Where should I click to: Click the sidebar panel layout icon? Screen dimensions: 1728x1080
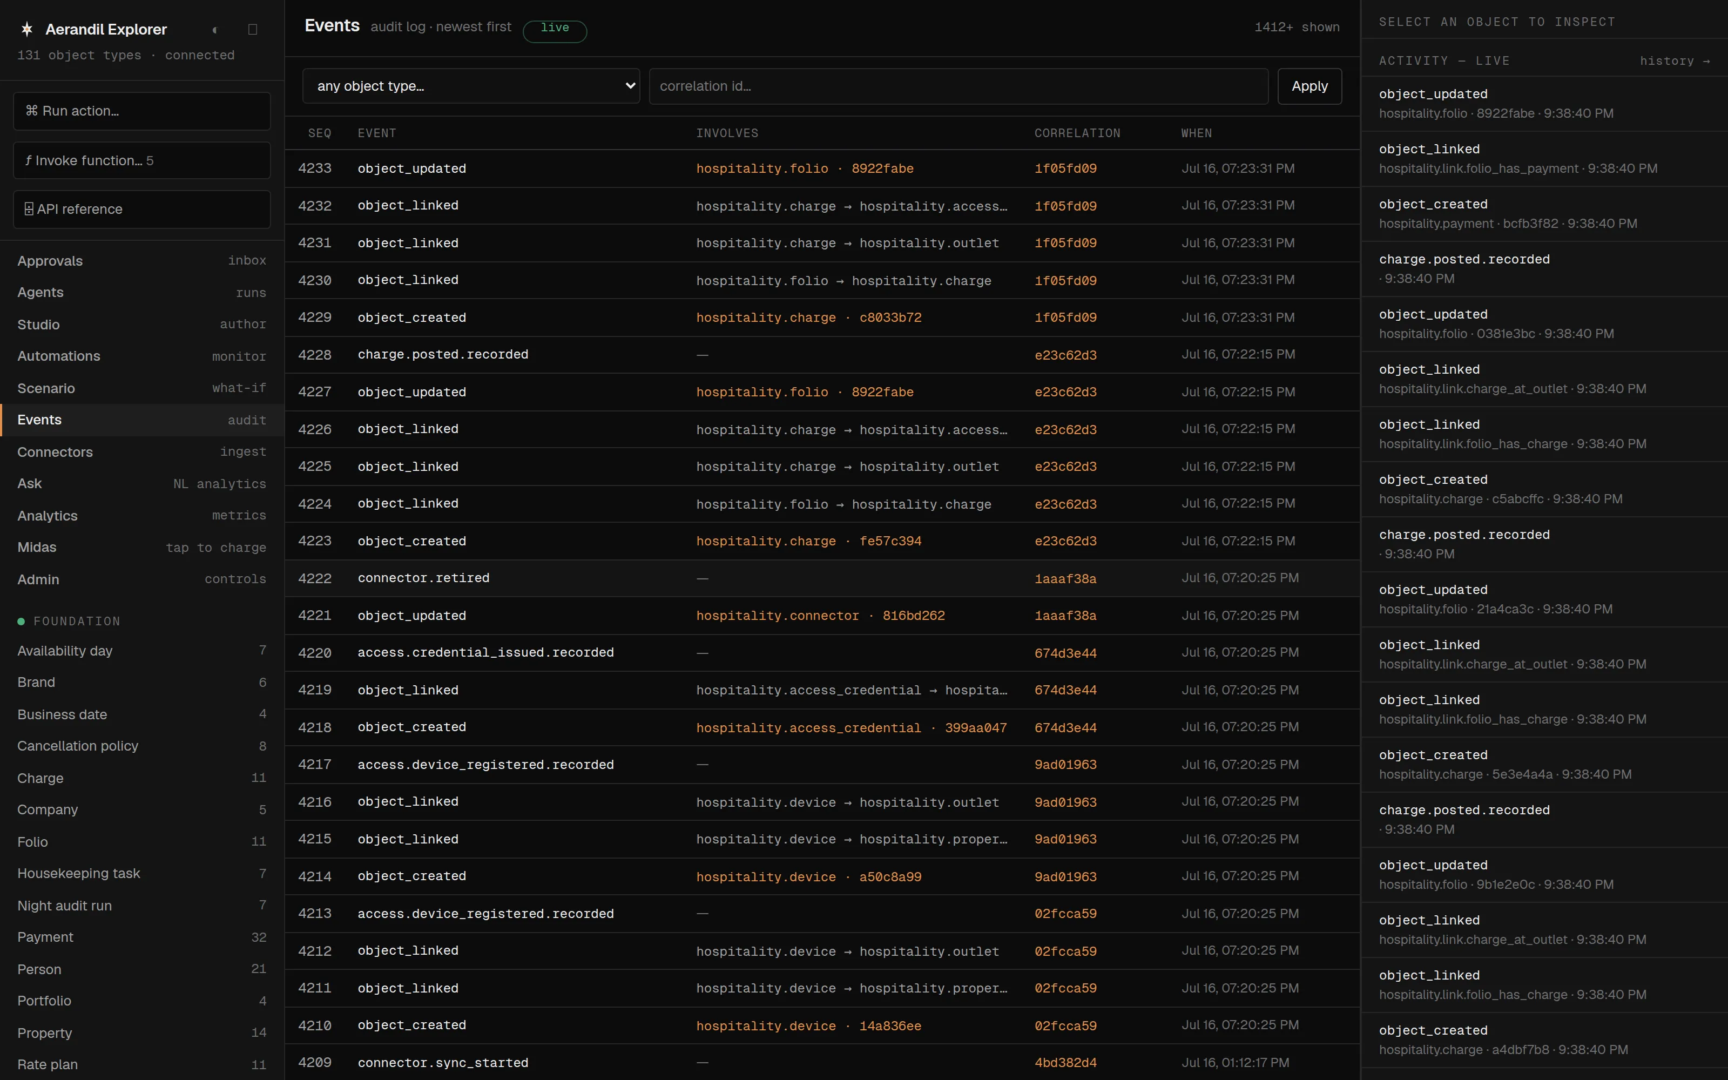click(x=253, y=29)
